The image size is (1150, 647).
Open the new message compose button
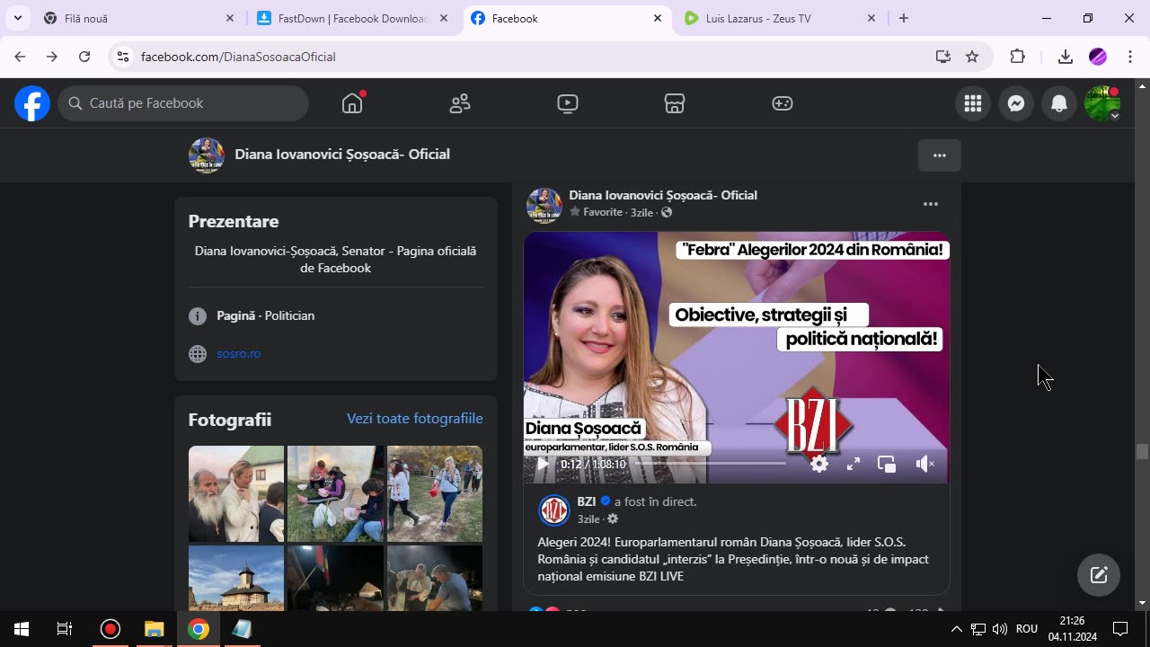[x=1099, y=575]
